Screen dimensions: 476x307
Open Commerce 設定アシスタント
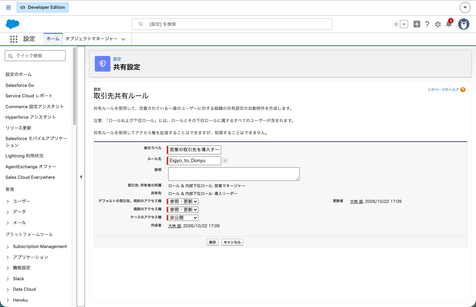(35, 107)
